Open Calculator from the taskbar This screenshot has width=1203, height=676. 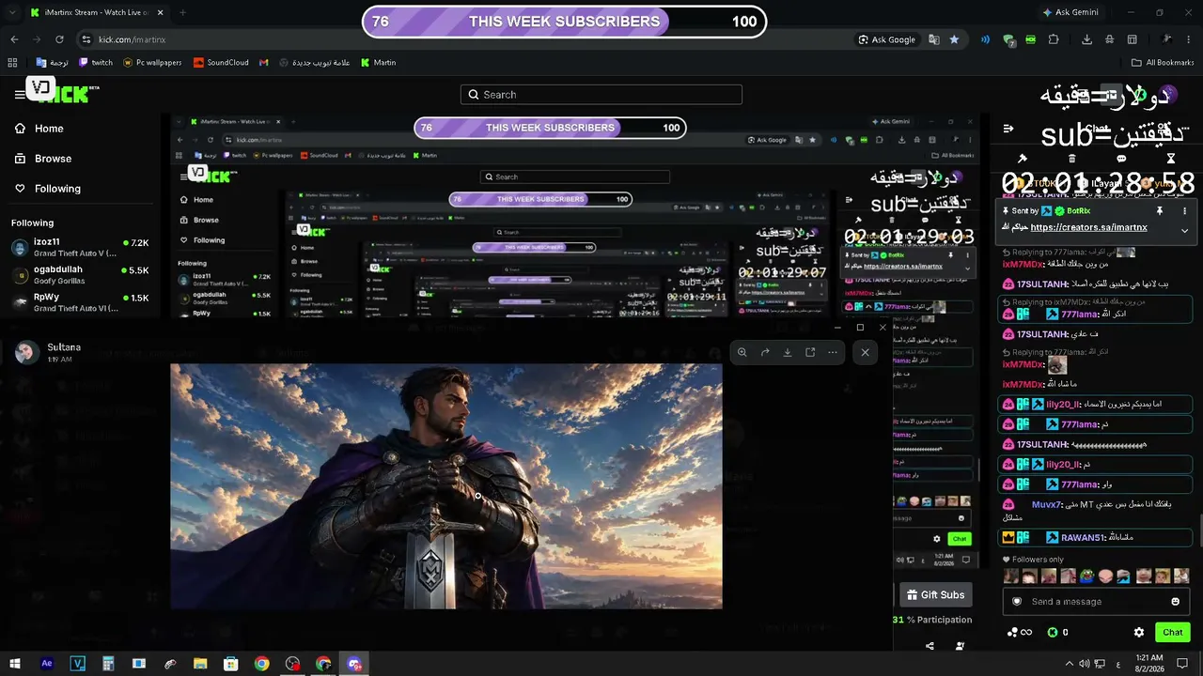[108, 664]
